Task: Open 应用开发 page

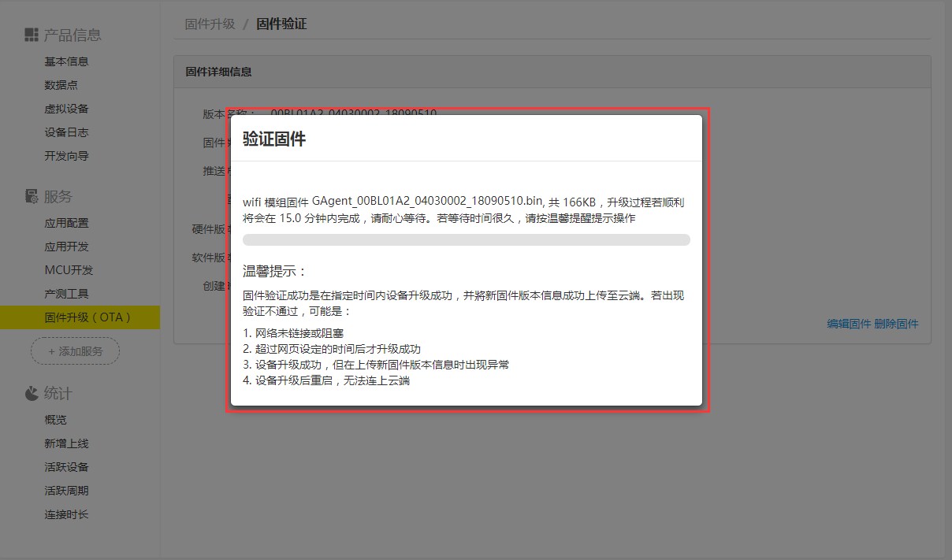Action: (66, 247)
